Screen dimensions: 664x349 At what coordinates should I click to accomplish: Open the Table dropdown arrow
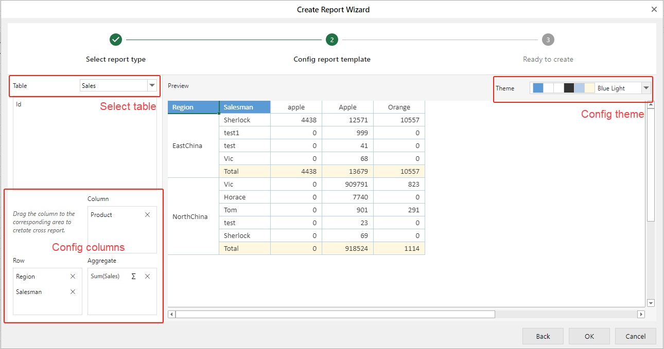152,86
